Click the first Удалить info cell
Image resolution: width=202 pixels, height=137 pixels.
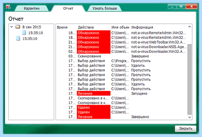click(138, 65)
